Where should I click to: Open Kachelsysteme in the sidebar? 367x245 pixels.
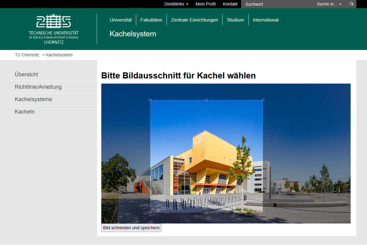(x=54, y=99)
